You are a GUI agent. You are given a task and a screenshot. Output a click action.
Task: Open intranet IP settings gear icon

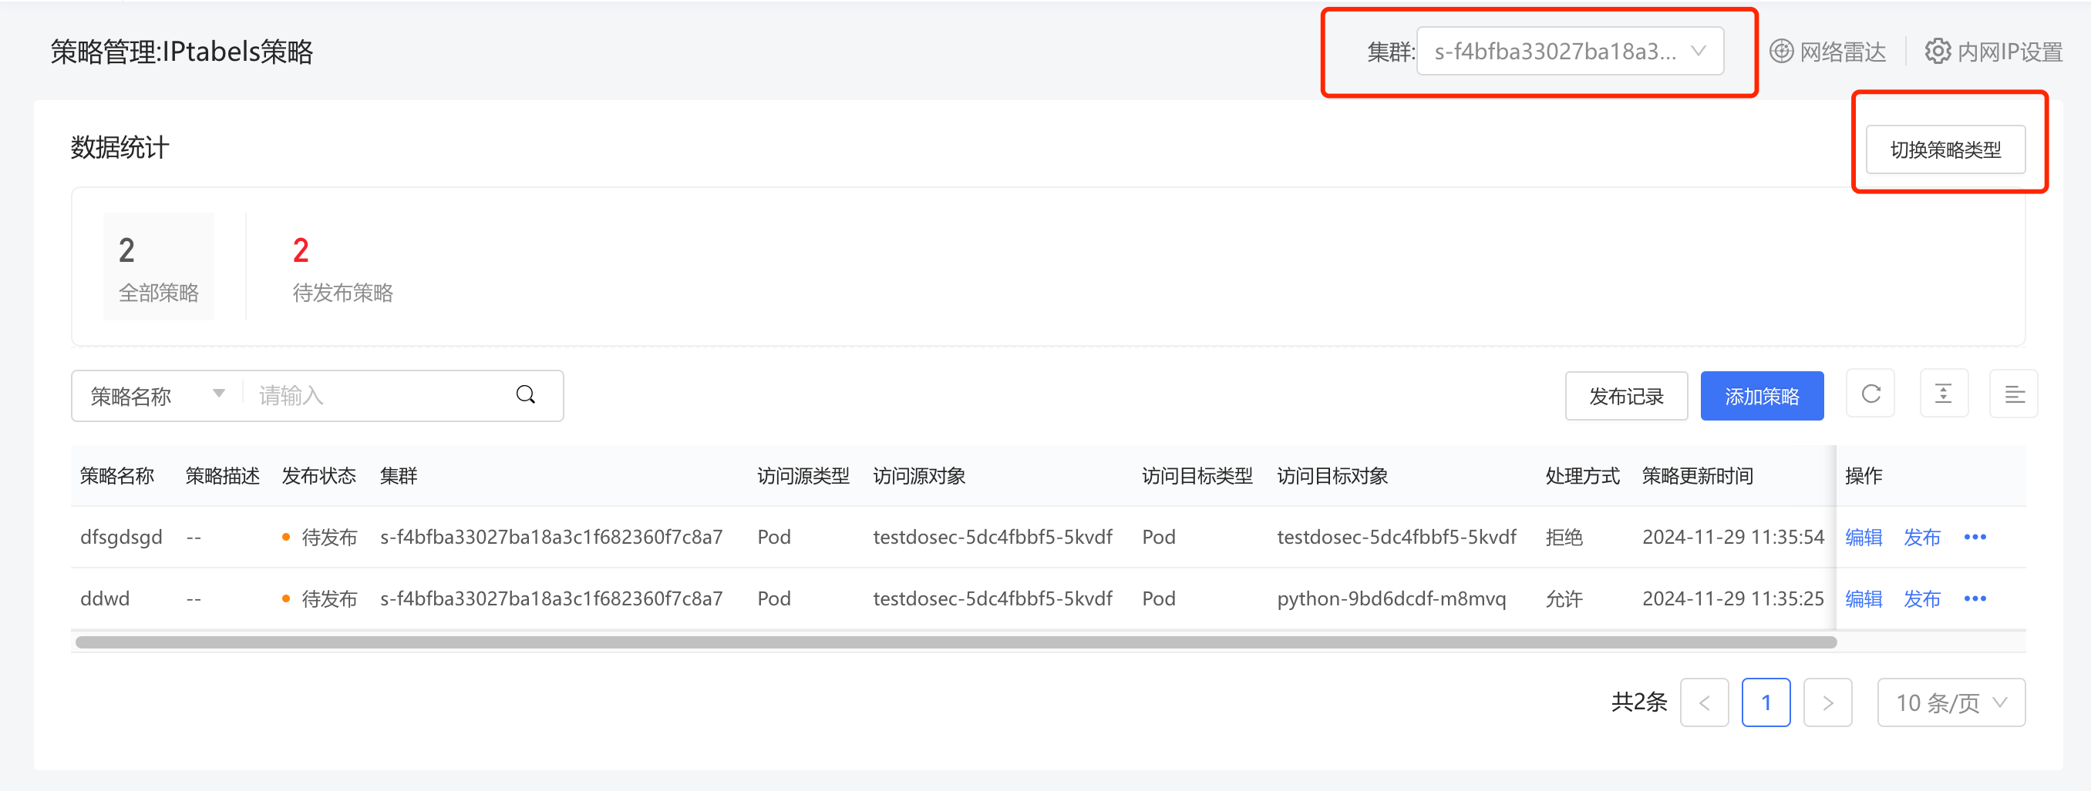point(1938,51)
